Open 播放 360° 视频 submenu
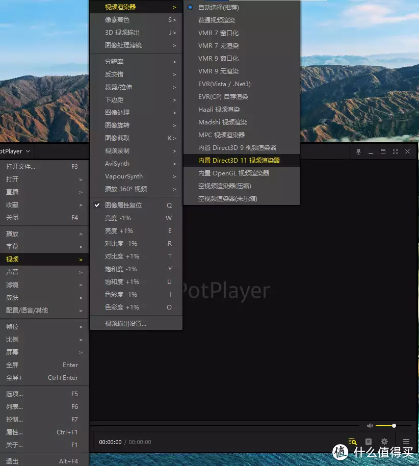 coord(136,189)
